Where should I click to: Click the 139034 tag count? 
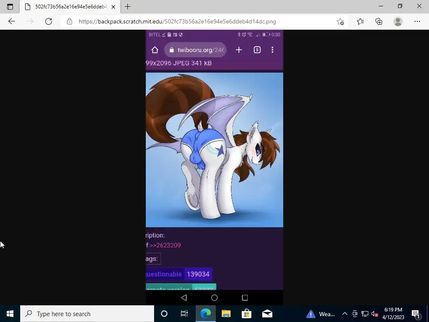pyautogui.click(x=198, y=274)
